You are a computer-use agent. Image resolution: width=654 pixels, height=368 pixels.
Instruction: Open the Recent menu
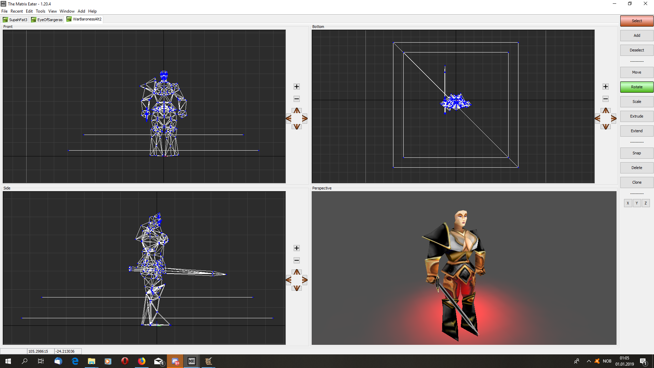click(x=17, y=11)
